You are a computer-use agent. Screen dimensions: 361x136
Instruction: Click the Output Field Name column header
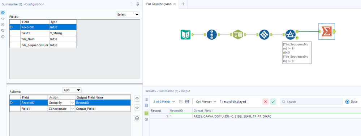103,97
